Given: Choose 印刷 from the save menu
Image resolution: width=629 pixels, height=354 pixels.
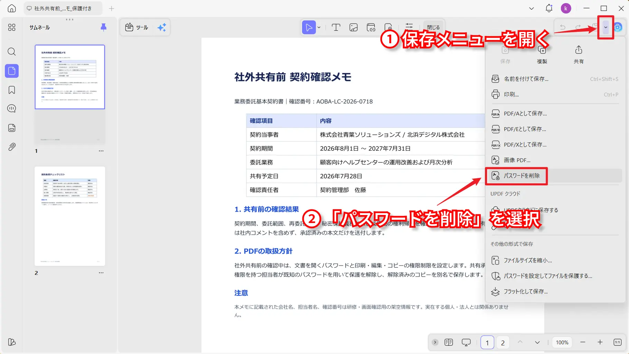Looking at the screenshot, I should click(x=555, y=94).
